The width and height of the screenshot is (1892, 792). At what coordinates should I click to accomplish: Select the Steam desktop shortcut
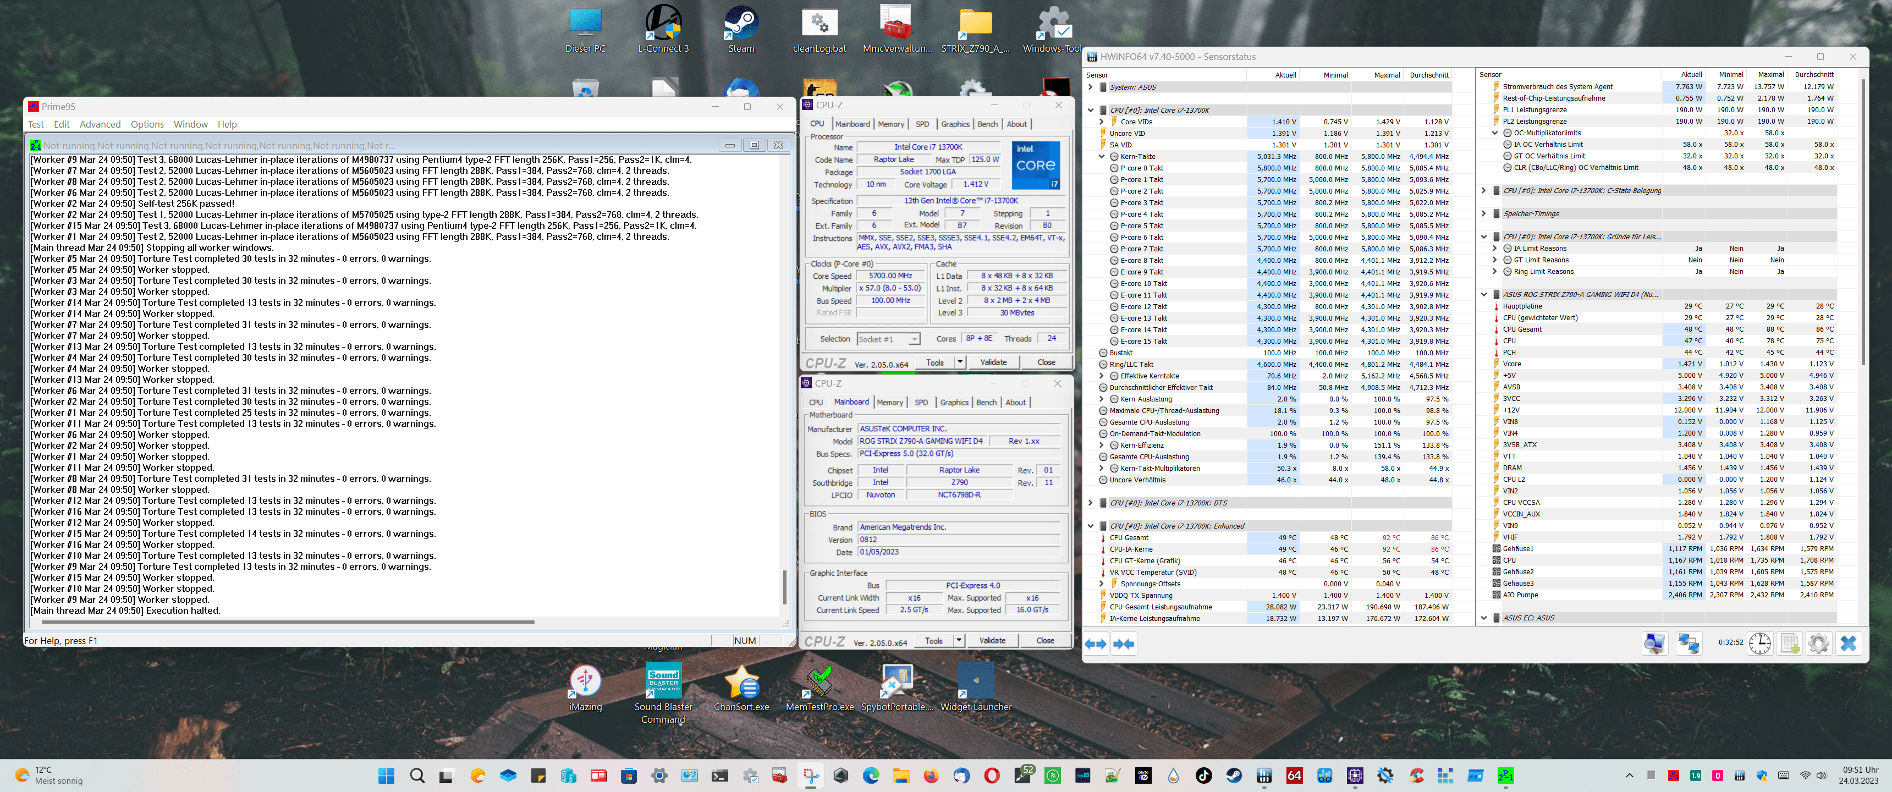[x=741, y=29]
